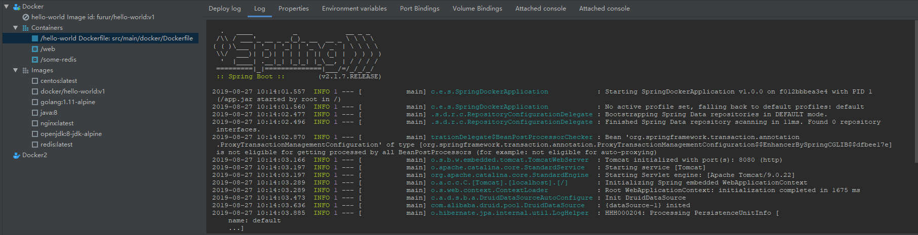Open the Deploy log tab

[x=225, y=9]
